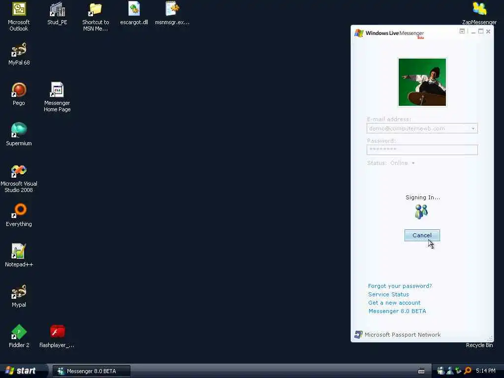
Task: Open the Service Status link
Action: click(389, 294)
